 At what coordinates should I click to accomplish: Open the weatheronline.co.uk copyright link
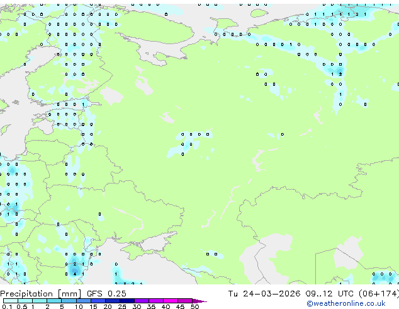[346, 303]
